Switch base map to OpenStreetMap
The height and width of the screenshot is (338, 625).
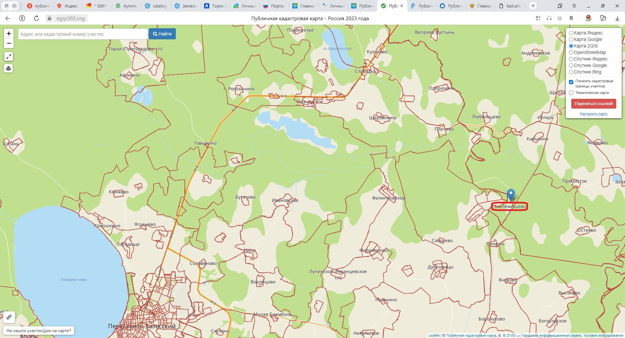tap(571, 52)
